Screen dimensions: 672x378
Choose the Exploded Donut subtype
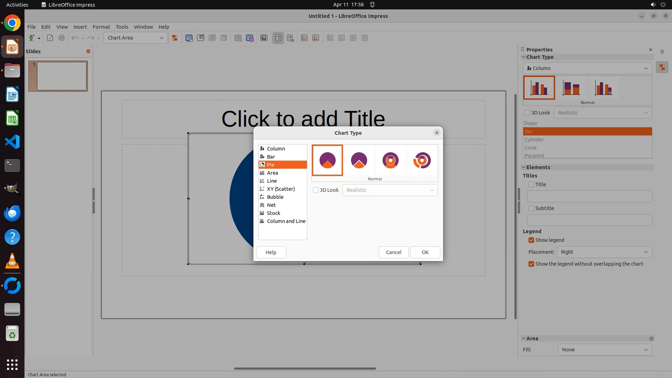[422, 160]
